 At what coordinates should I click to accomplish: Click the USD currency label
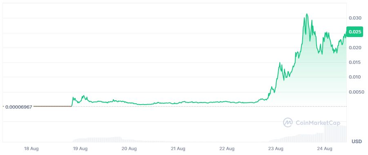click(357, 142)
